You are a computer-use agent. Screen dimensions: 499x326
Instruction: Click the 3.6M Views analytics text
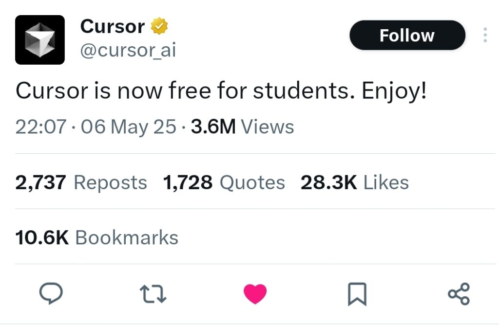[241, 126]
